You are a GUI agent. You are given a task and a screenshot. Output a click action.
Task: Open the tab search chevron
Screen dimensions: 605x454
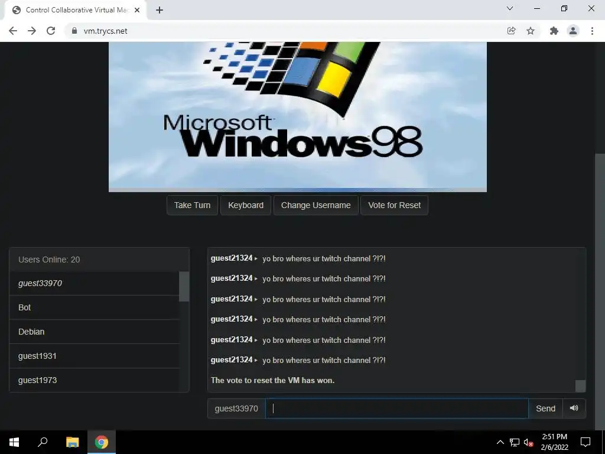(x=510, y=8)
